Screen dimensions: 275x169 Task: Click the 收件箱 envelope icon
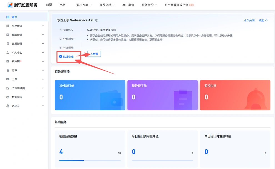click(8, 61)
